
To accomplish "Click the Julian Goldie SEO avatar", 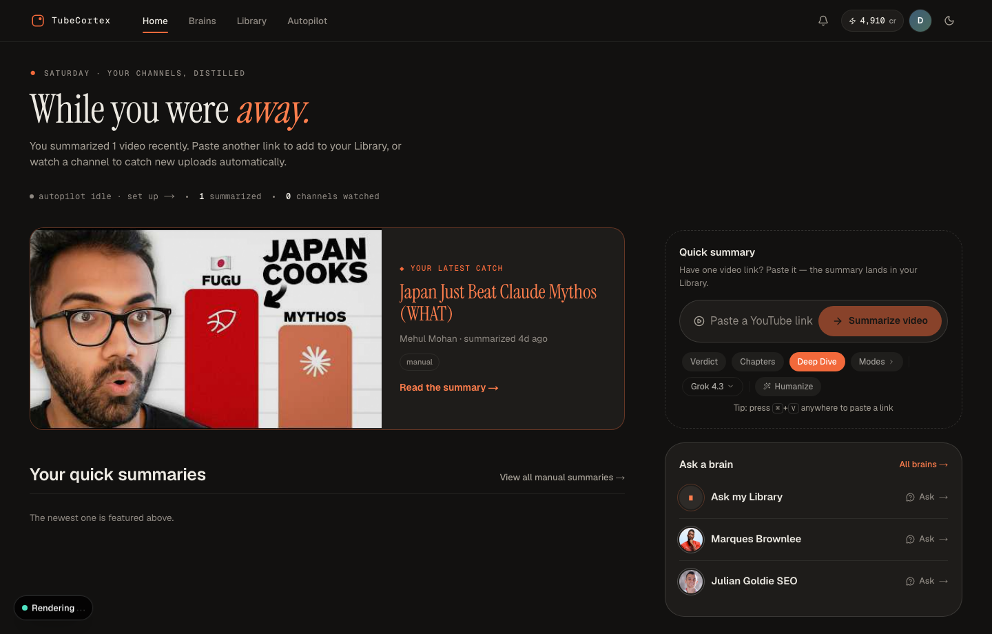I will pos(691,581).
